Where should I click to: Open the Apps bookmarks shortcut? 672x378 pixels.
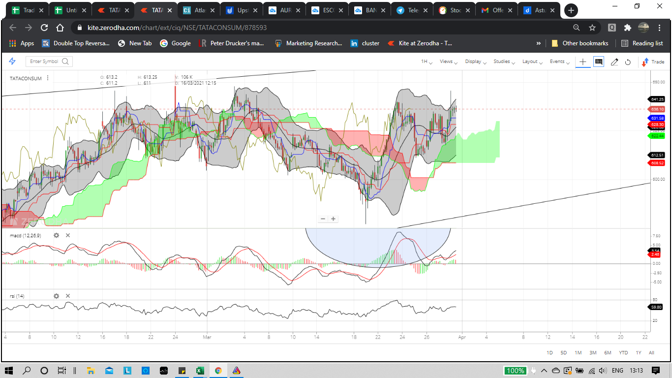pos(22,43)
